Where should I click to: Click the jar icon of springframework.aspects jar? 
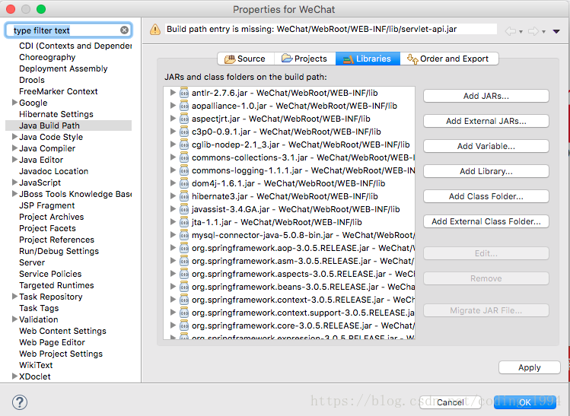click(184, 274)
